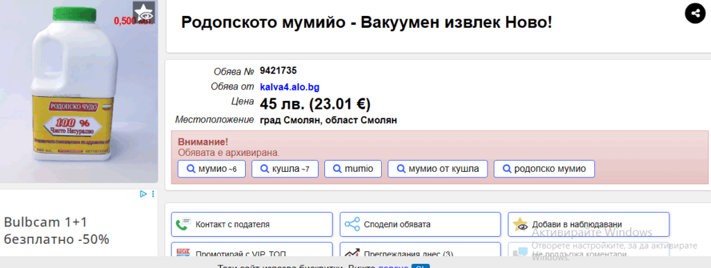Click the AdChoices triangle icon
Image resolution: width=711 pixels, height=268 pixels.
point(143,194)
